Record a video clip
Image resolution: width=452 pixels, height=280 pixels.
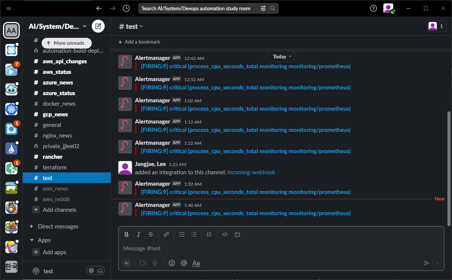point(143,263)
